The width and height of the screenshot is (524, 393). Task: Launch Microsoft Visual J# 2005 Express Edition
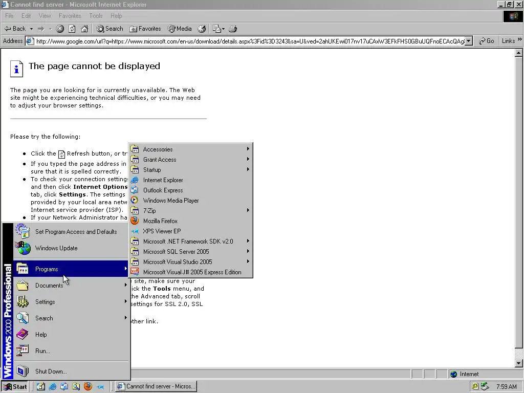190,272
